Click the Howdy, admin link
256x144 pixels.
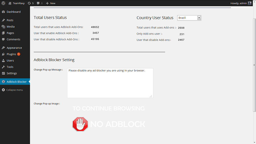(x=239, y=3)
